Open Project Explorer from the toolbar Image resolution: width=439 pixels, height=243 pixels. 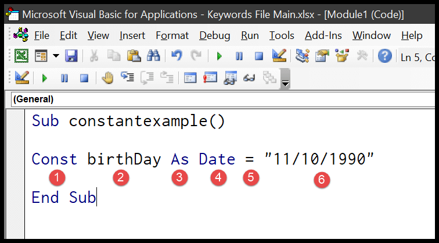point(303,57)
